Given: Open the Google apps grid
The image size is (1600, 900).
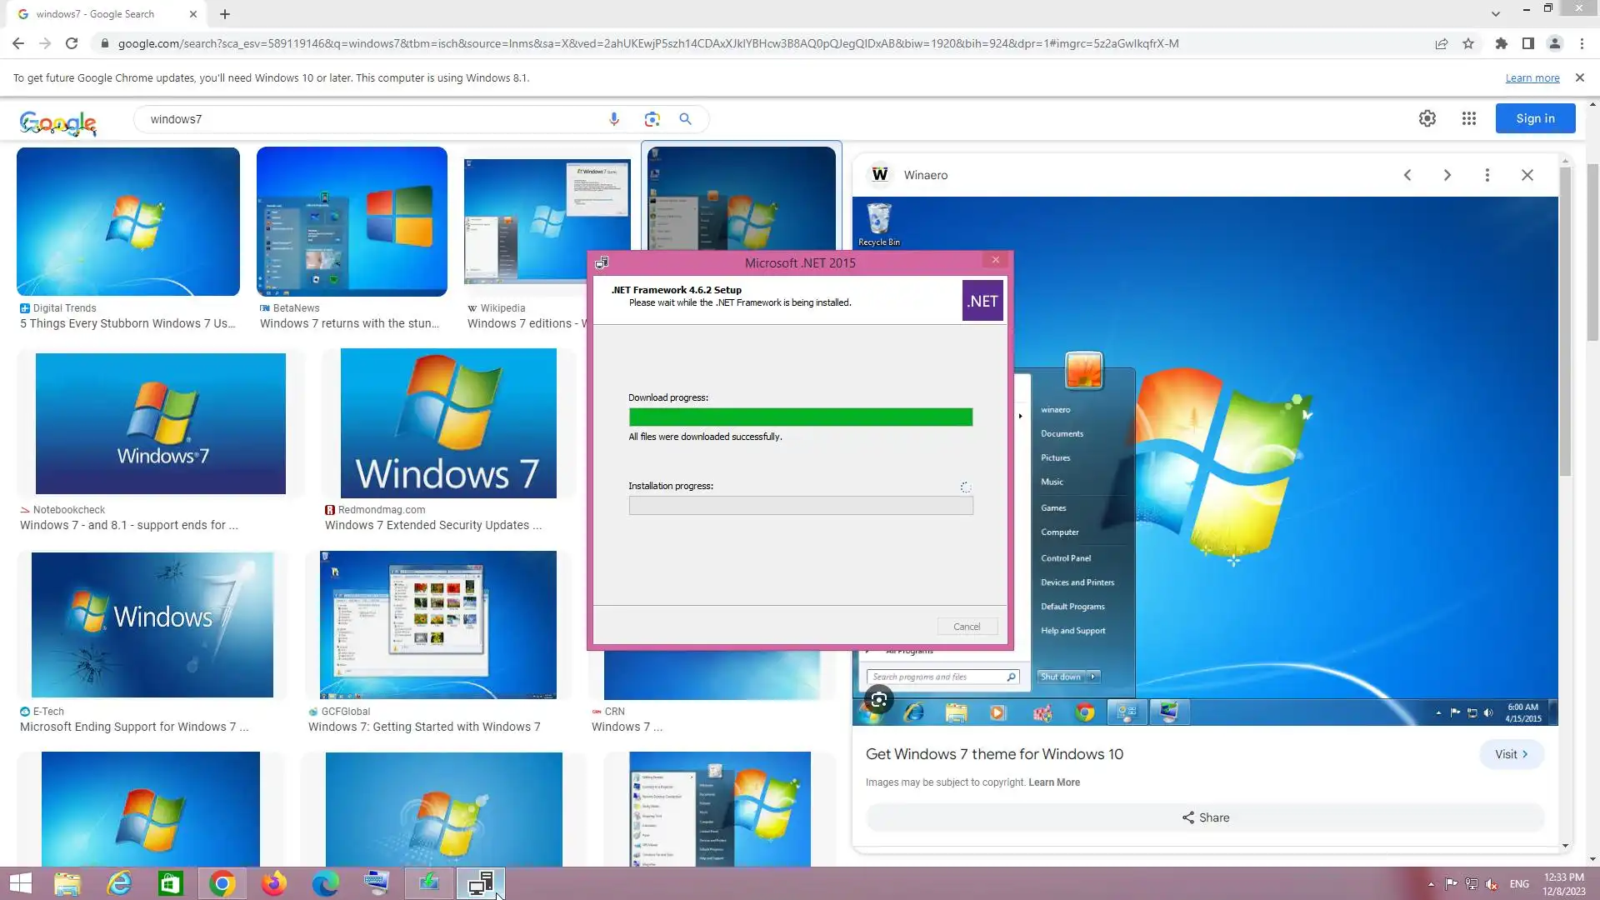Looking at the screenshot, I should (x=1469, y=118).
